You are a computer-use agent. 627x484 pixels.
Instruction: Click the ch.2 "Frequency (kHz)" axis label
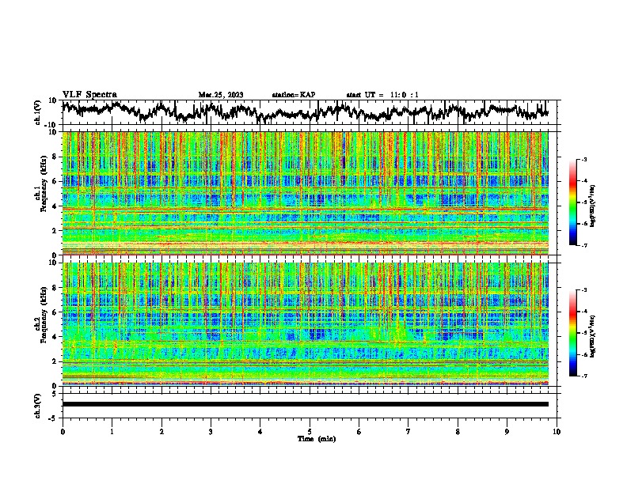[44, 315]
